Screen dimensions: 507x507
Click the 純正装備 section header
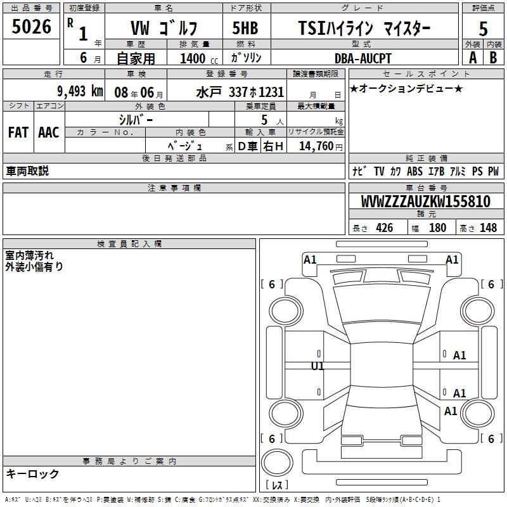[x=426, y=158]
